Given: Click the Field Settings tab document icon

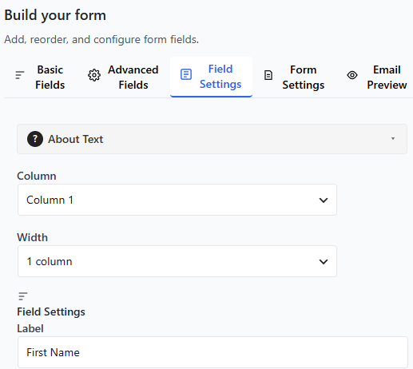Looking at the screenshot, I should tap(186, 74).
